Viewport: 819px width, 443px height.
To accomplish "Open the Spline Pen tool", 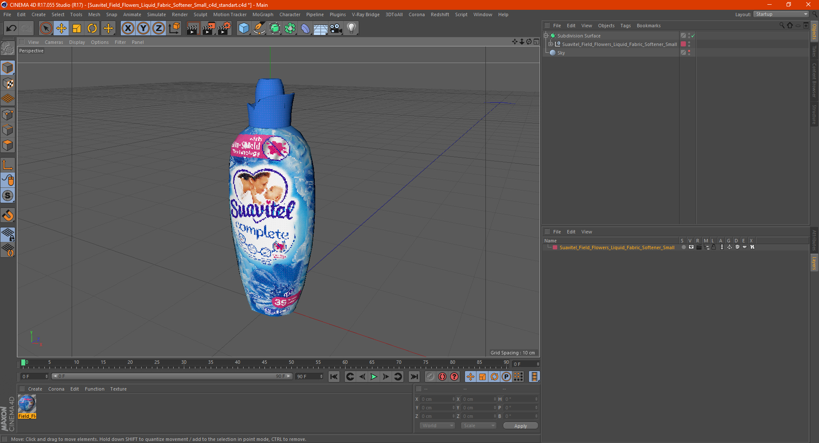I will [259, 29].
